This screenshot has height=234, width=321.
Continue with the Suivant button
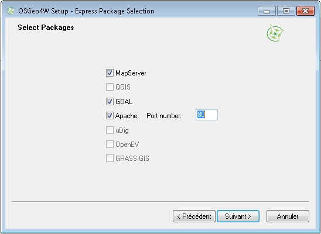(238, 216)
